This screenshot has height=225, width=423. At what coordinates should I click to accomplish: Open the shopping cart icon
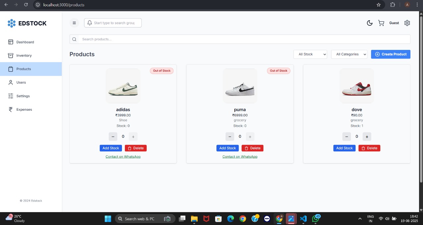pyautogui.click(x=381, y=23)
